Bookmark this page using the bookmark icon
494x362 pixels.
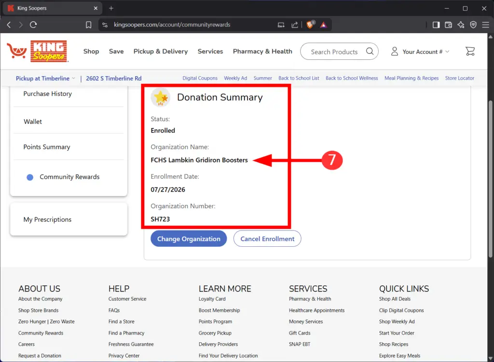pos(89,25)
